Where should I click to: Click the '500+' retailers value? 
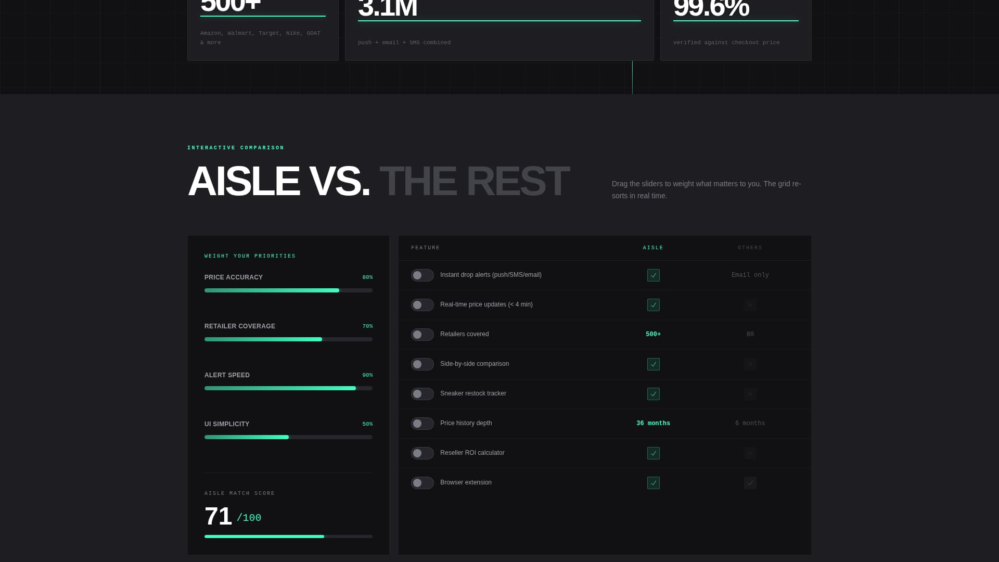653,334
